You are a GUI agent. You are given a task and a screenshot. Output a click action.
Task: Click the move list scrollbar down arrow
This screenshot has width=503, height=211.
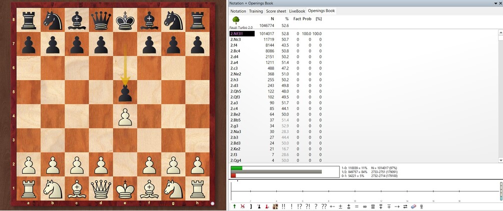[500, 159]
